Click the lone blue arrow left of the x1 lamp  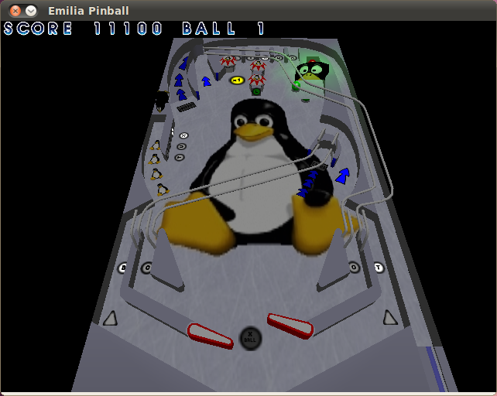(207, 81)
